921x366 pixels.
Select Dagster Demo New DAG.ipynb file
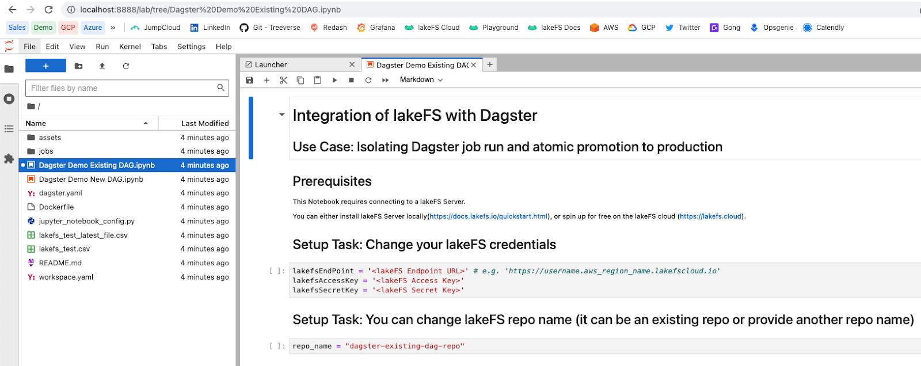coord(127,180)
